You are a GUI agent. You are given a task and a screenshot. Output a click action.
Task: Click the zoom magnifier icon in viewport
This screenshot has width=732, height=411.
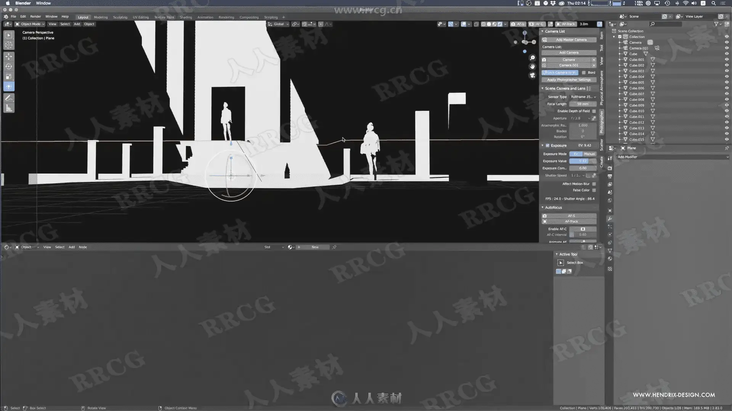[533, 58]
